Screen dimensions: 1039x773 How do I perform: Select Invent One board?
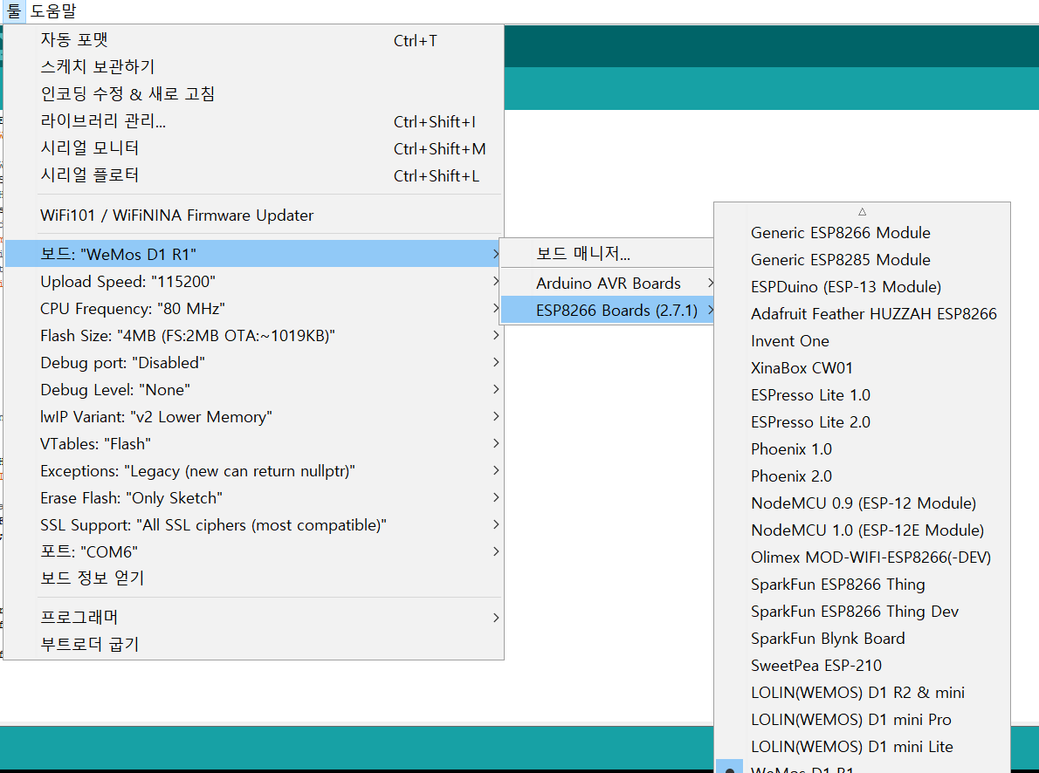[862, 341]
